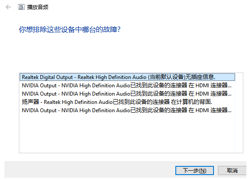Viewport: 249px width, 179px height.
Task: Select the Realtek Digital Output device entry
Action: click(x=127, y=77)
